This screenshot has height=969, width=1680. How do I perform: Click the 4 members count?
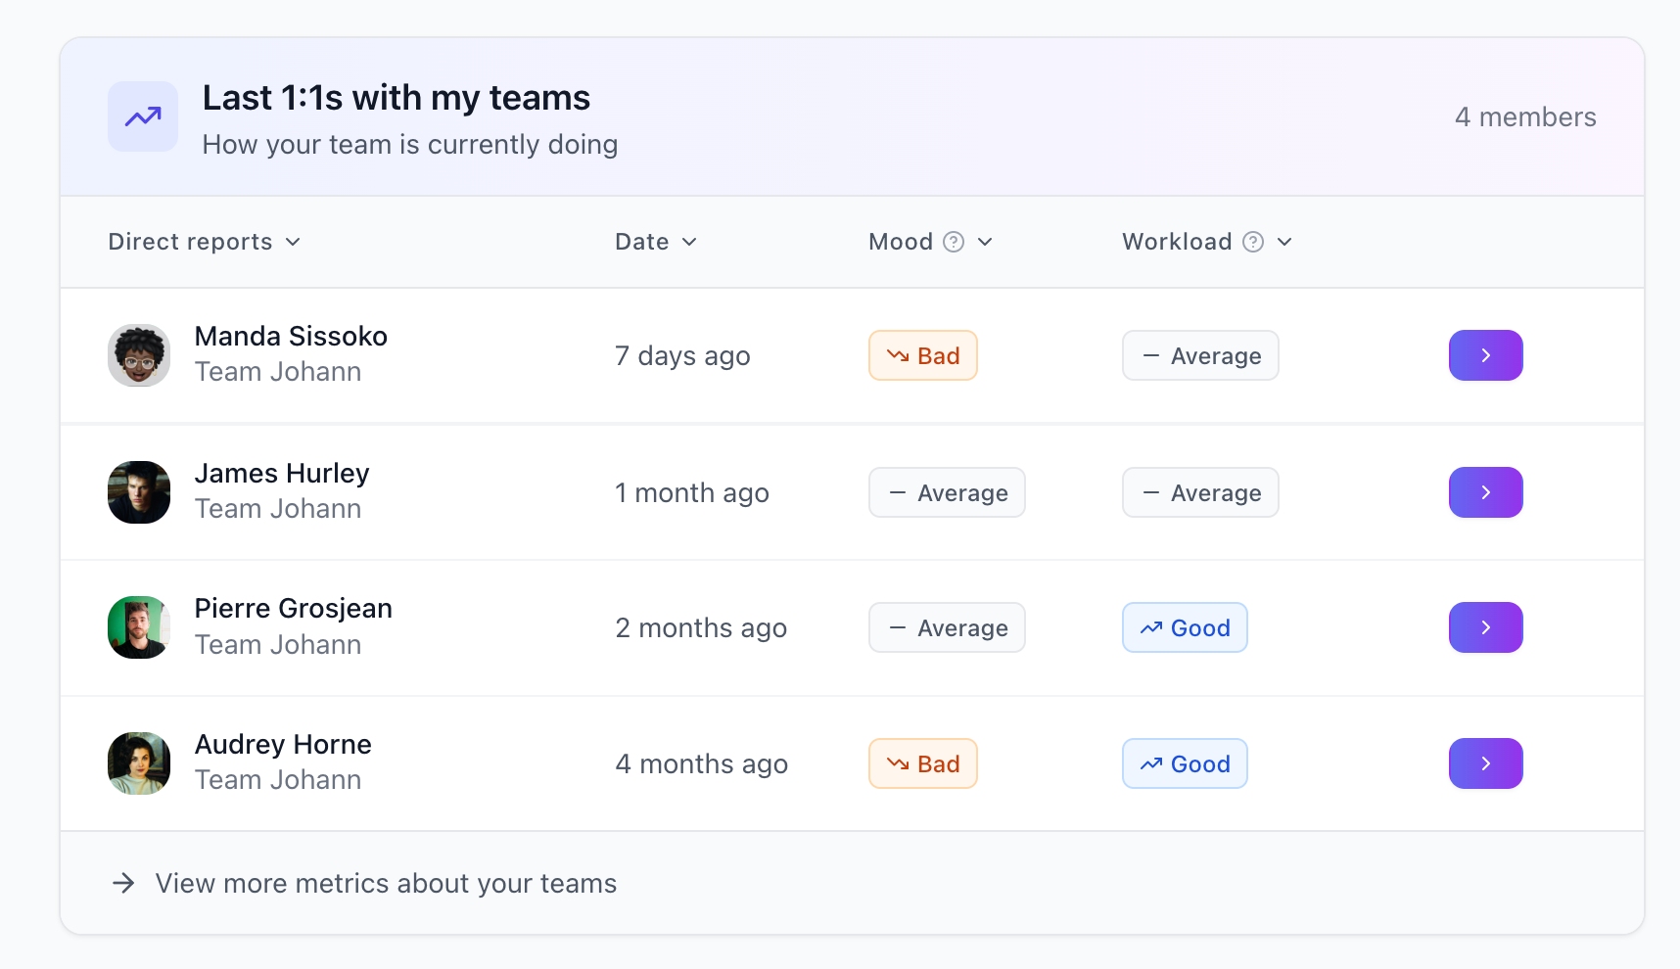(1525, 116)
